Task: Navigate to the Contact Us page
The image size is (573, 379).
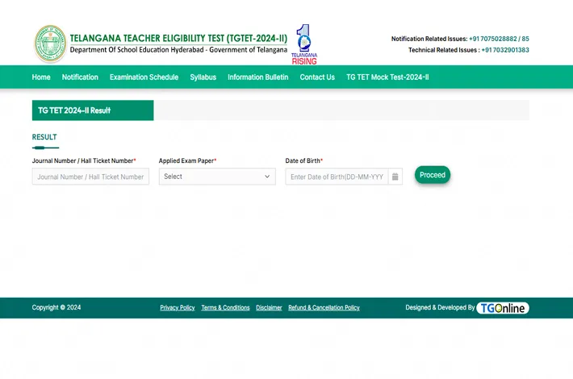Action: click(317, 77)
